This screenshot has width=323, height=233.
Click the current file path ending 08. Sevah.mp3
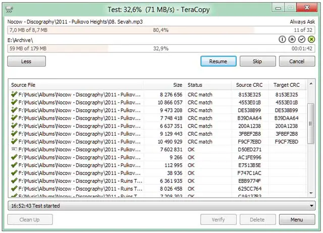click(75, 22)
